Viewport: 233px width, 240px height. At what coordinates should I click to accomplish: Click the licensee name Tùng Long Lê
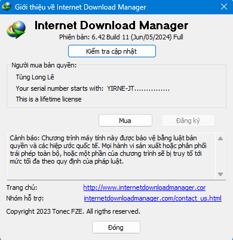point(35,77)
